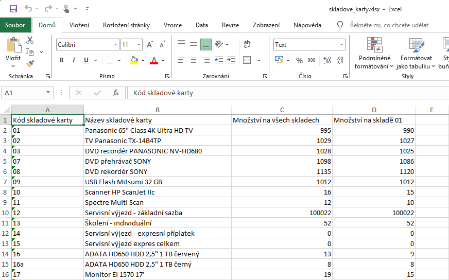The image size is (449, 280).
Task: Select column B header
Action: (158, 110)
